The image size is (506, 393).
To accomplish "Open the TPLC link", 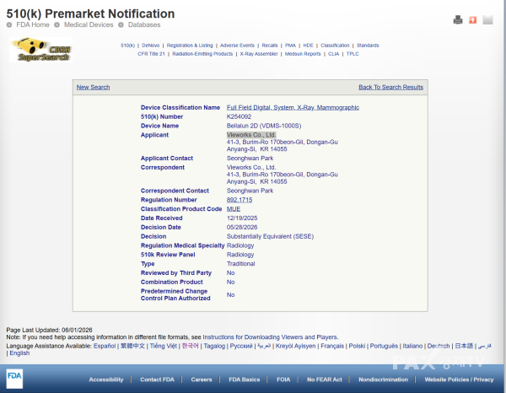I will click(x=353, y=54).
